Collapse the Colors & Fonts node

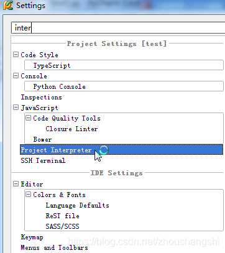(x=28, y=195)
